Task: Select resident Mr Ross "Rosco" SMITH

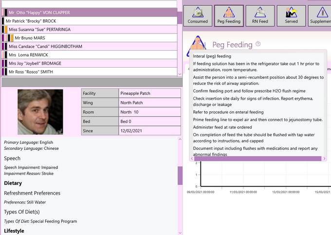Action: tap(89, 72)
